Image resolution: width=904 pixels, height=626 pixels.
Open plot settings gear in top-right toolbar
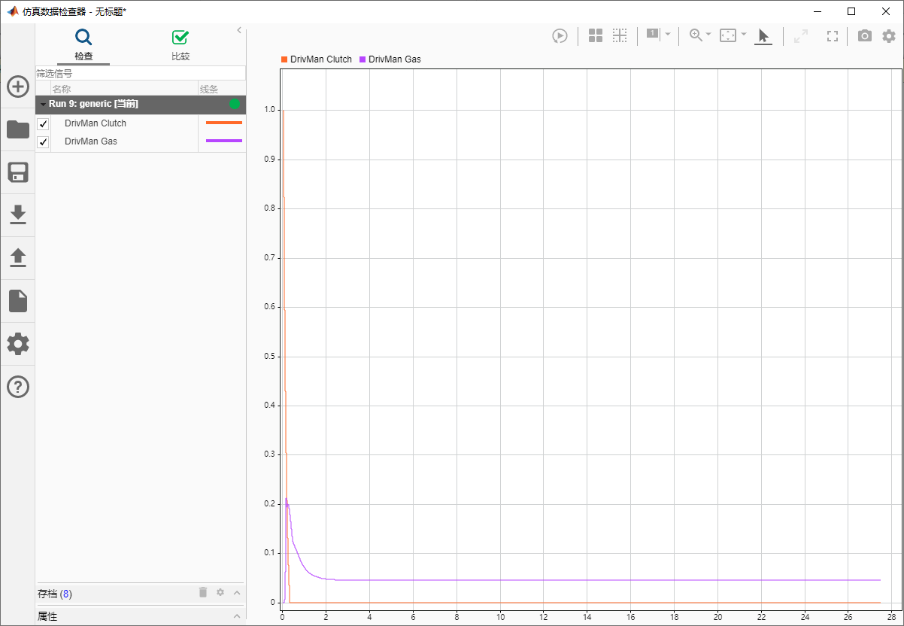[x=889, y=35]
